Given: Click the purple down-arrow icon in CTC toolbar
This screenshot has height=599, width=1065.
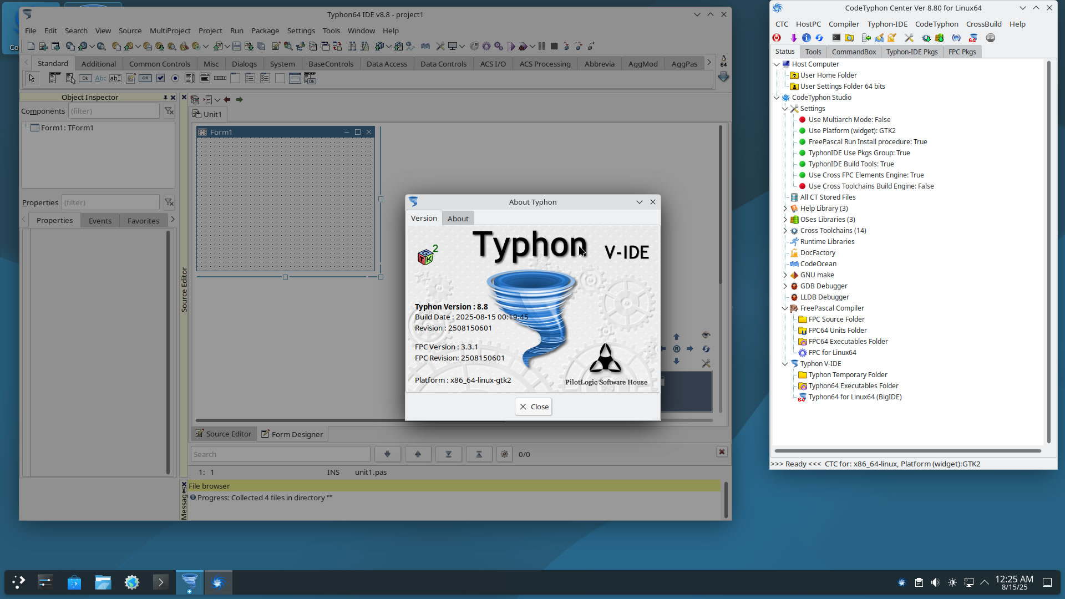Looking at the screenshot, I should point(794,38).
